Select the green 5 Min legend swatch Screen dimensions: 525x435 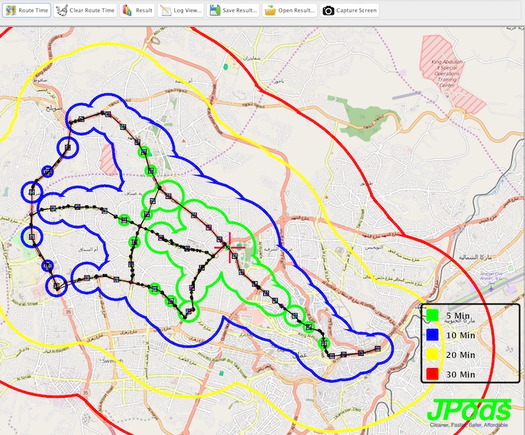[432, 317]
